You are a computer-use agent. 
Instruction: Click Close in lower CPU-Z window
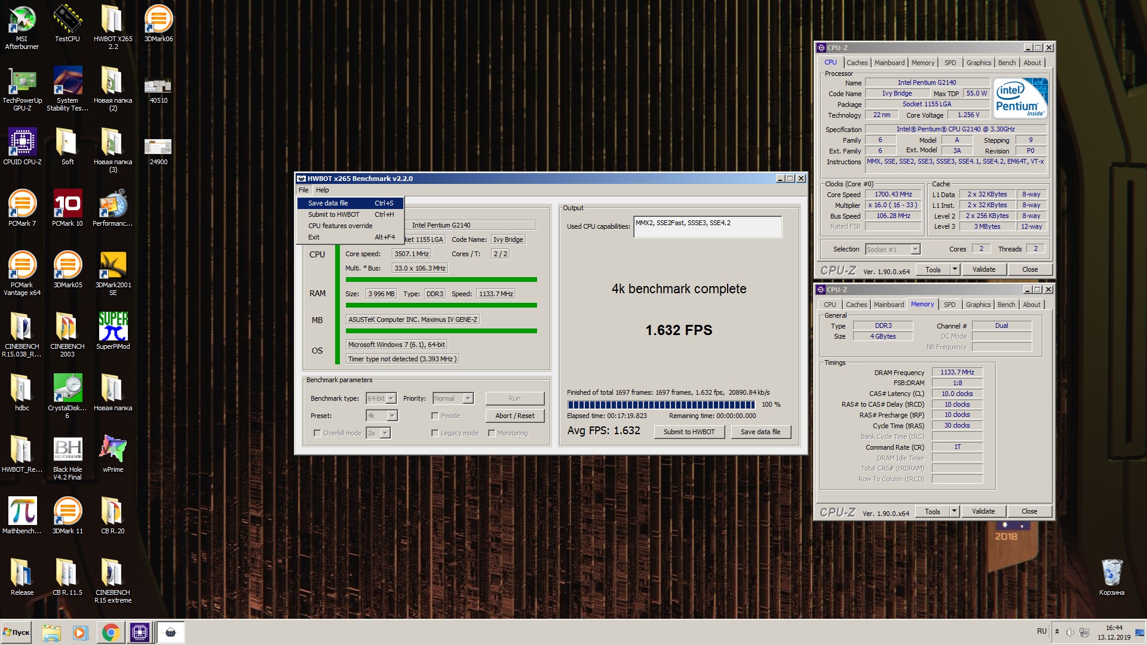click(x=1029, y=511)
